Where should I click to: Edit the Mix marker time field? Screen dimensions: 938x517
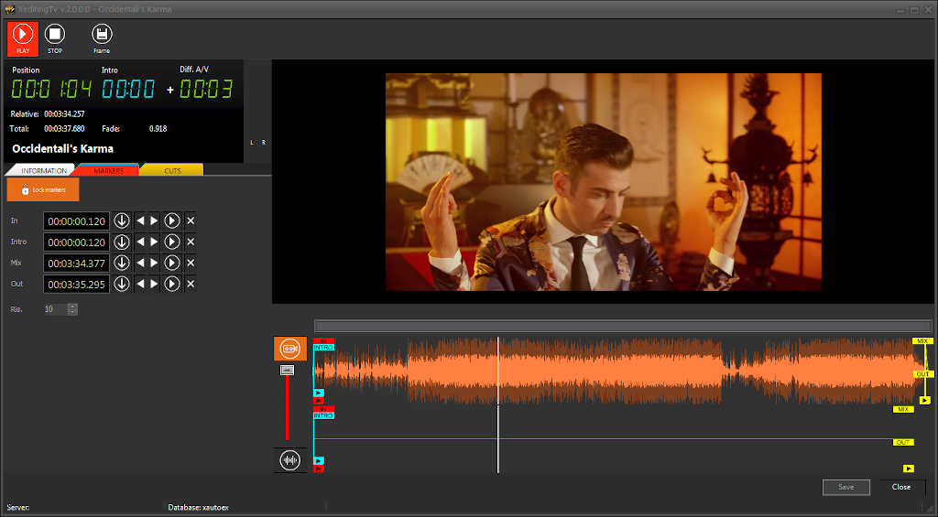click(x=77, y=263)
